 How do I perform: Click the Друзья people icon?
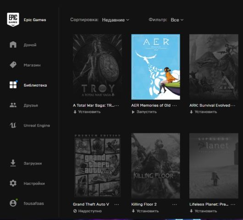(13, 105)
